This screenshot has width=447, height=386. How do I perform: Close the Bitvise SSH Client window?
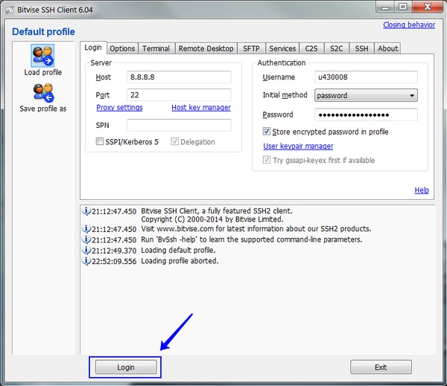point(427,7)
